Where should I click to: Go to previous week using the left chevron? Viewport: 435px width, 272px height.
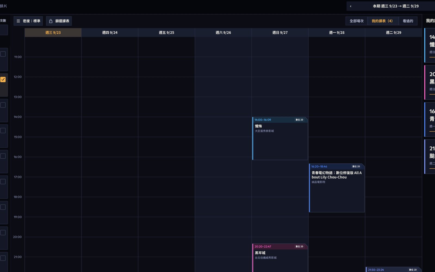(x=350, y=6)
